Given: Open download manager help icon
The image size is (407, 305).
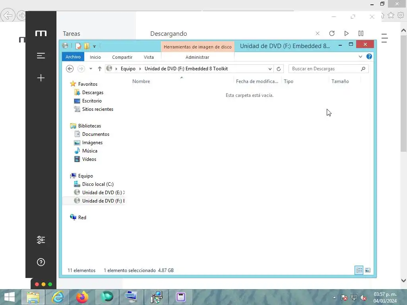Looking at the screenshot, I should click(x=41, y=262).
